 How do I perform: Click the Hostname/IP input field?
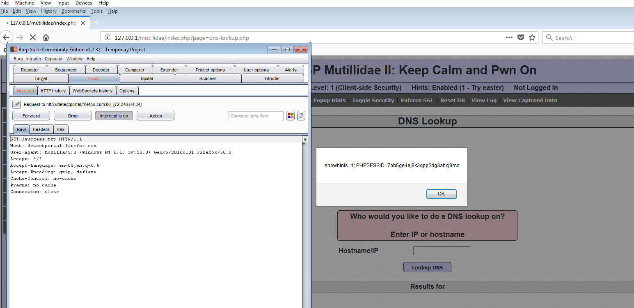point(442,251)
